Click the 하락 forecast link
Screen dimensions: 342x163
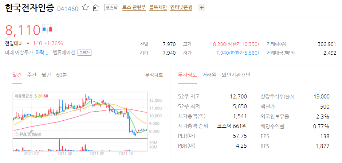pos(42,53)
